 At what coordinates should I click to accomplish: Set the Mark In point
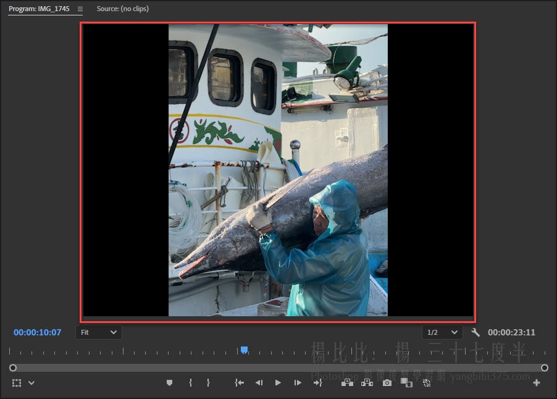[x=190, y=383]
